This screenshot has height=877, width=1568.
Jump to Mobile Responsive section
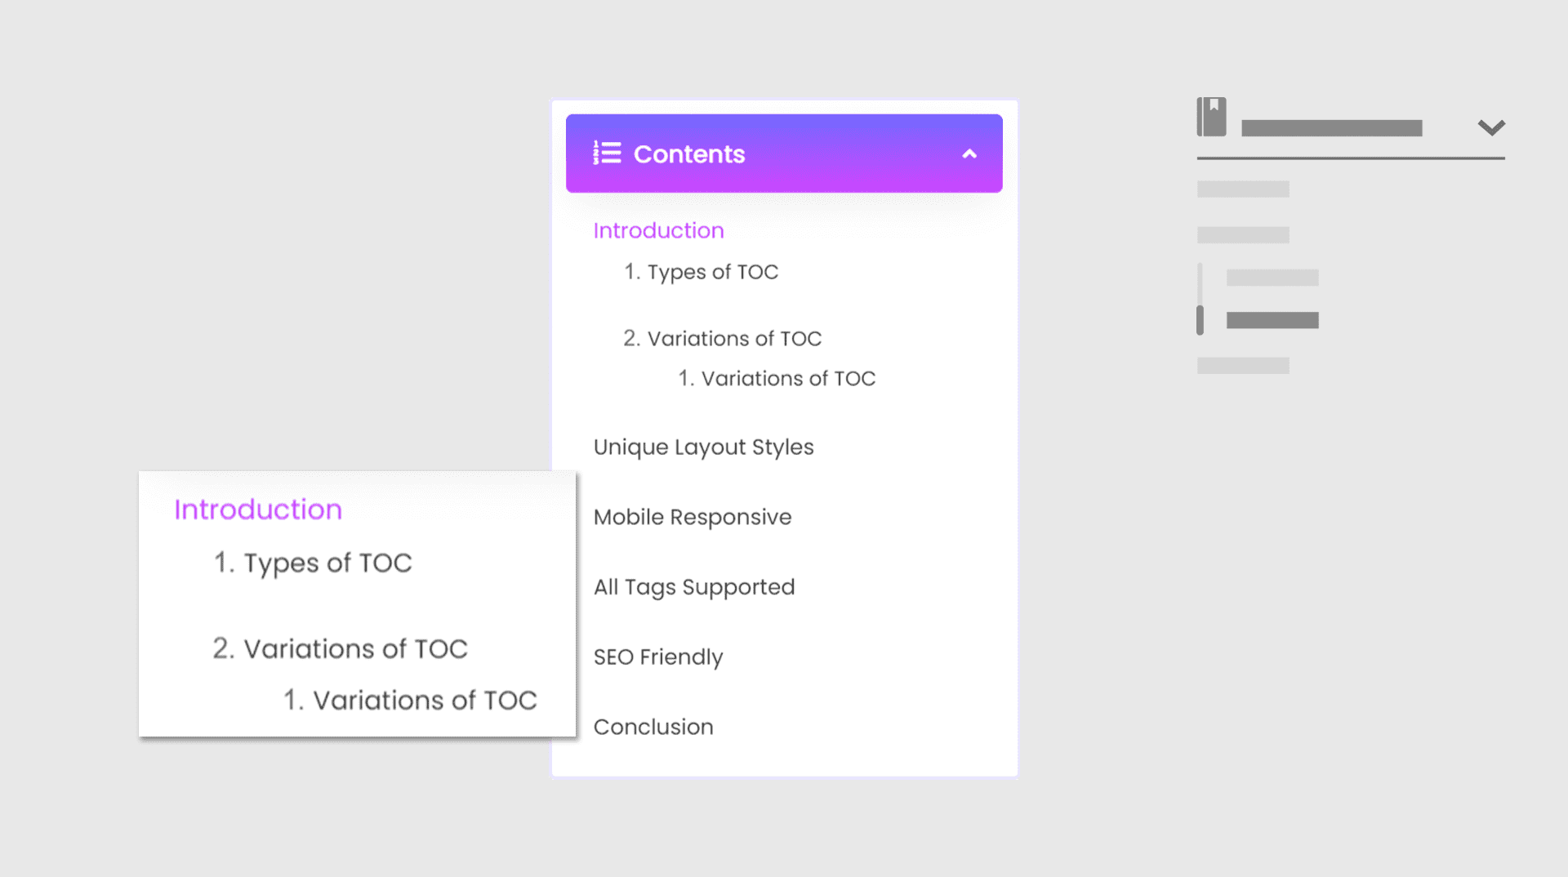click(693, 517)
